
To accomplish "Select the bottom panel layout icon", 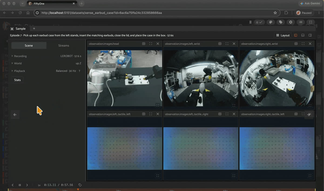I will pyautogui.click(x=303, y=35).
